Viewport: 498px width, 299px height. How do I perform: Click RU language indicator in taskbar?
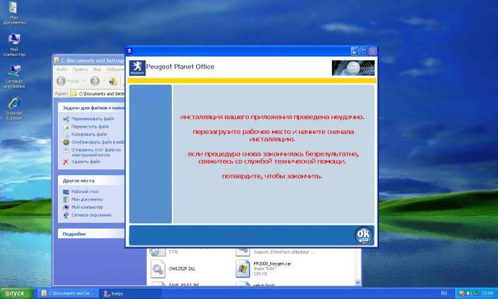pos(444,293)
